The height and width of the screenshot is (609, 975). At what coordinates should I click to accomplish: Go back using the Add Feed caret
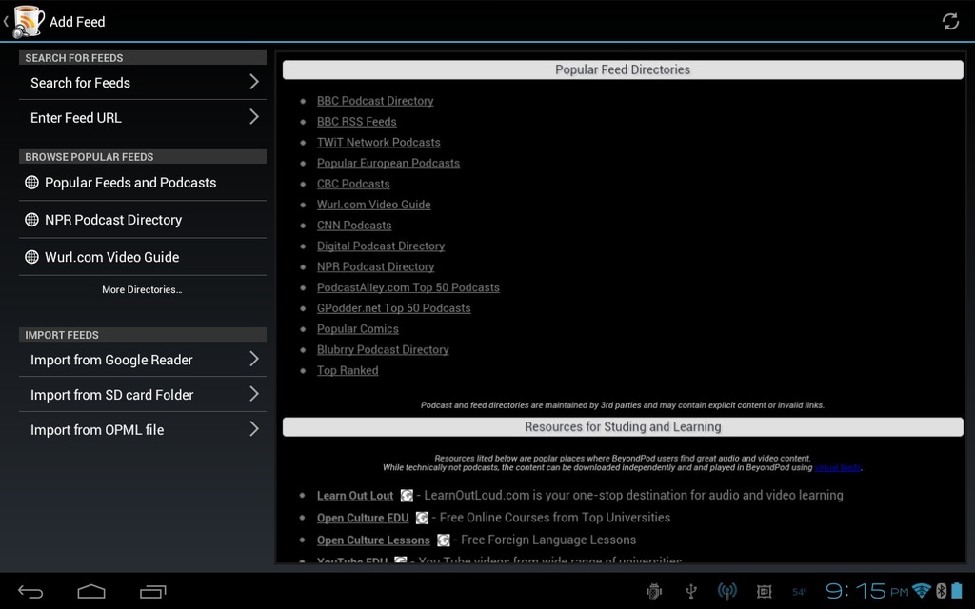6,22
